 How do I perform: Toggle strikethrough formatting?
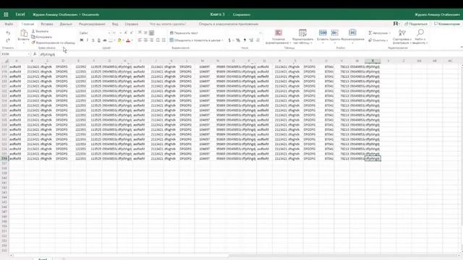tap(105, 40)
